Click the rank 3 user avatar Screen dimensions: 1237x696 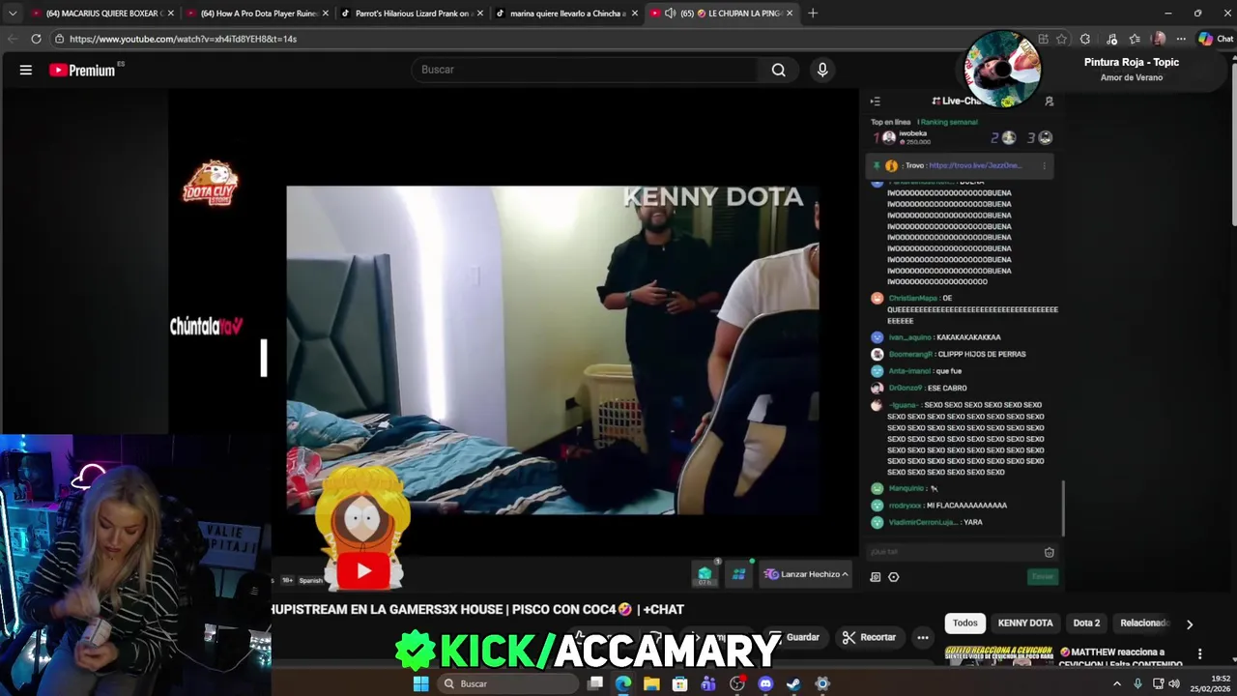pyautogui.click(x=1045, y=138)
